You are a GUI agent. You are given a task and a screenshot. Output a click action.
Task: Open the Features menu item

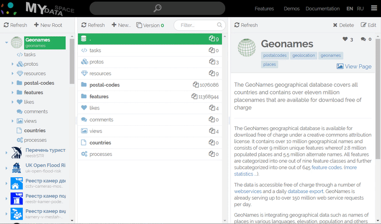click(264, 9)
